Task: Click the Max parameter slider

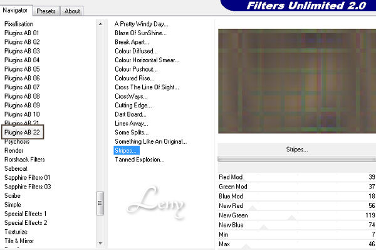Action: [x=297, y=244]
